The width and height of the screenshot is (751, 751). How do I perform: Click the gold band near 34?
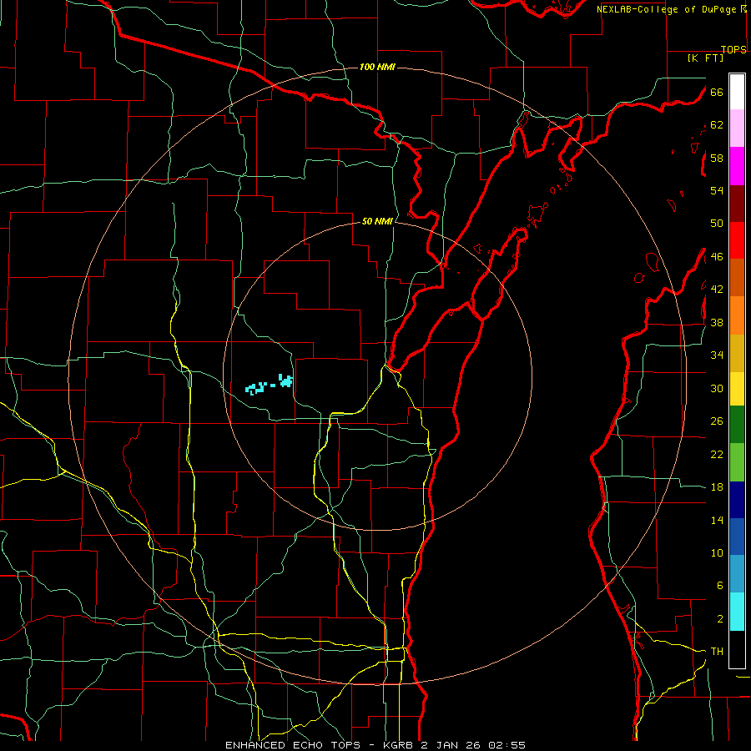click(x=737, y=353)
